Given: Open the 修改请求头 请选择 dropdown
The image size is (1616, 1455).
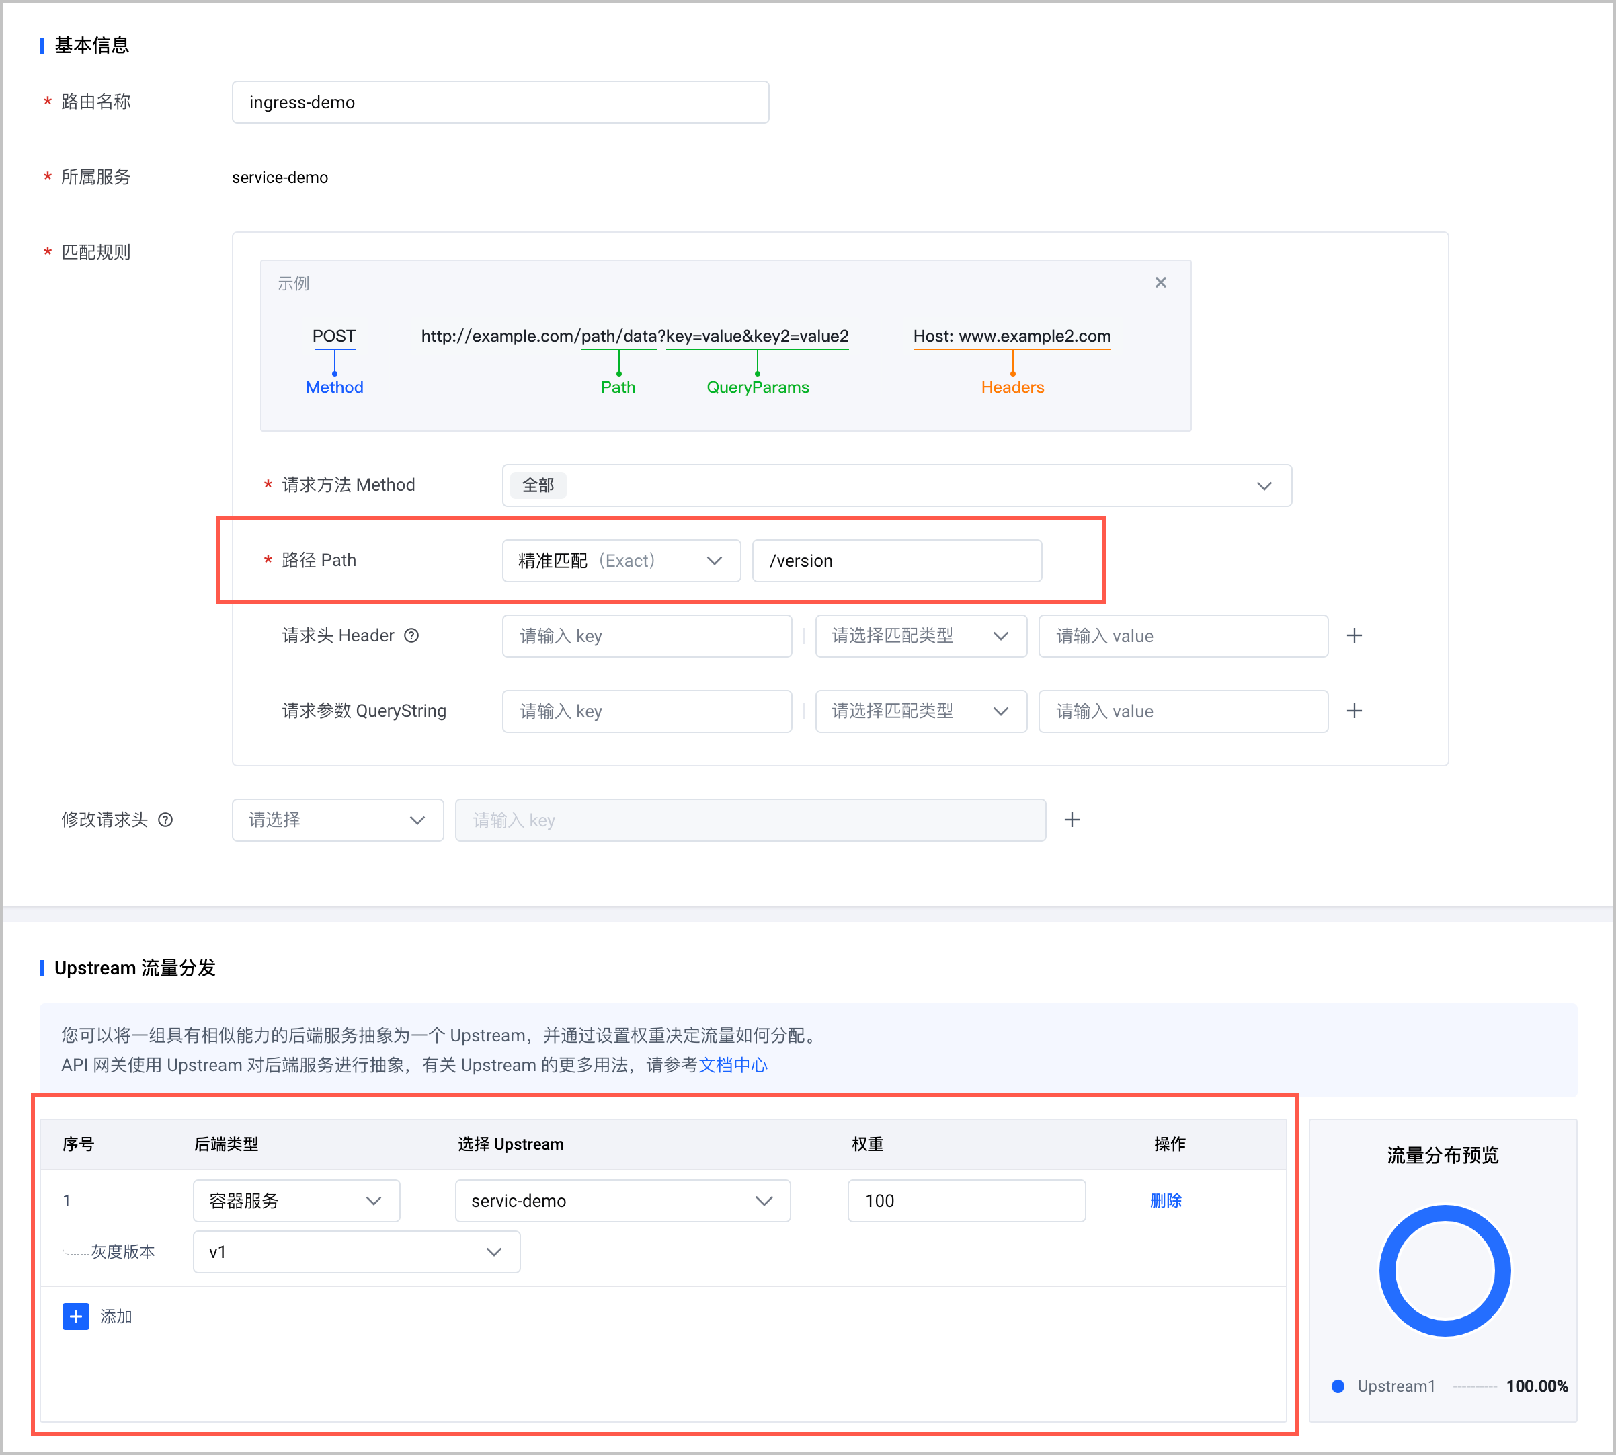Looking at the screenshot, I should (337, 820).
